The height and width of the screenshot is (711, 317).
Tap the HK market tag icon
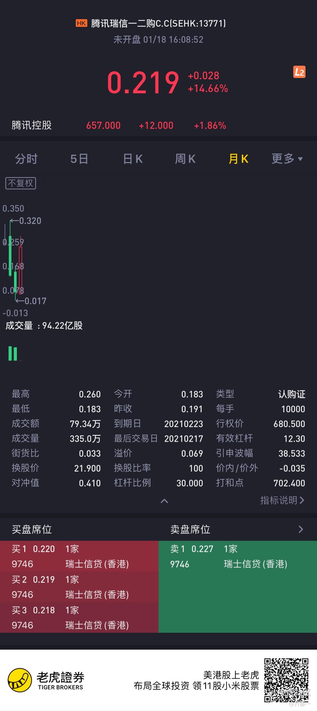click(81, 23)
